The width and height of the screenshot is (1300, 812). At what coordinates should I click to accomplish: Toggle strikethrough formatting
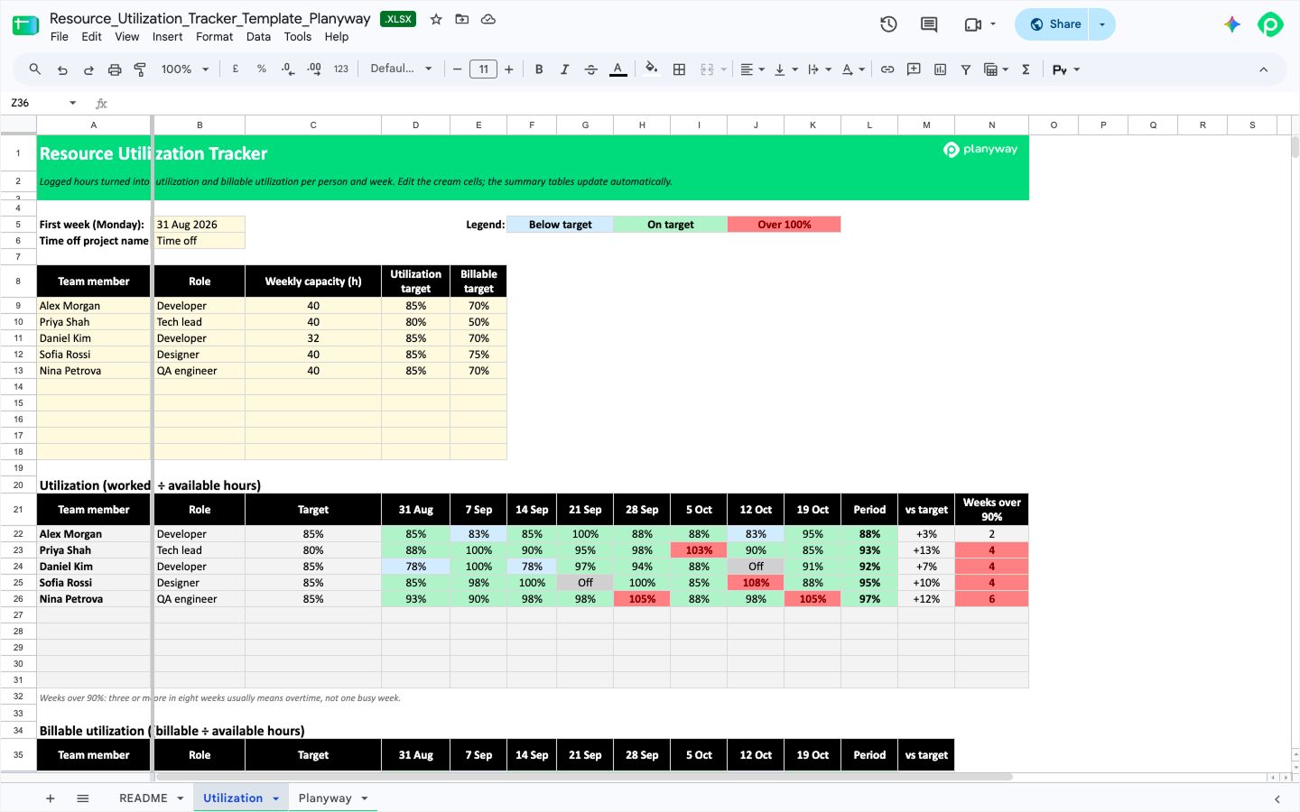pyautogui.click(x=591, y=69)
